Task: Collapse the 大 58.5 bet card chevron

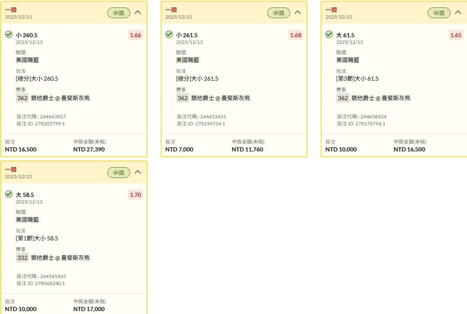Action: click(138, 172)
